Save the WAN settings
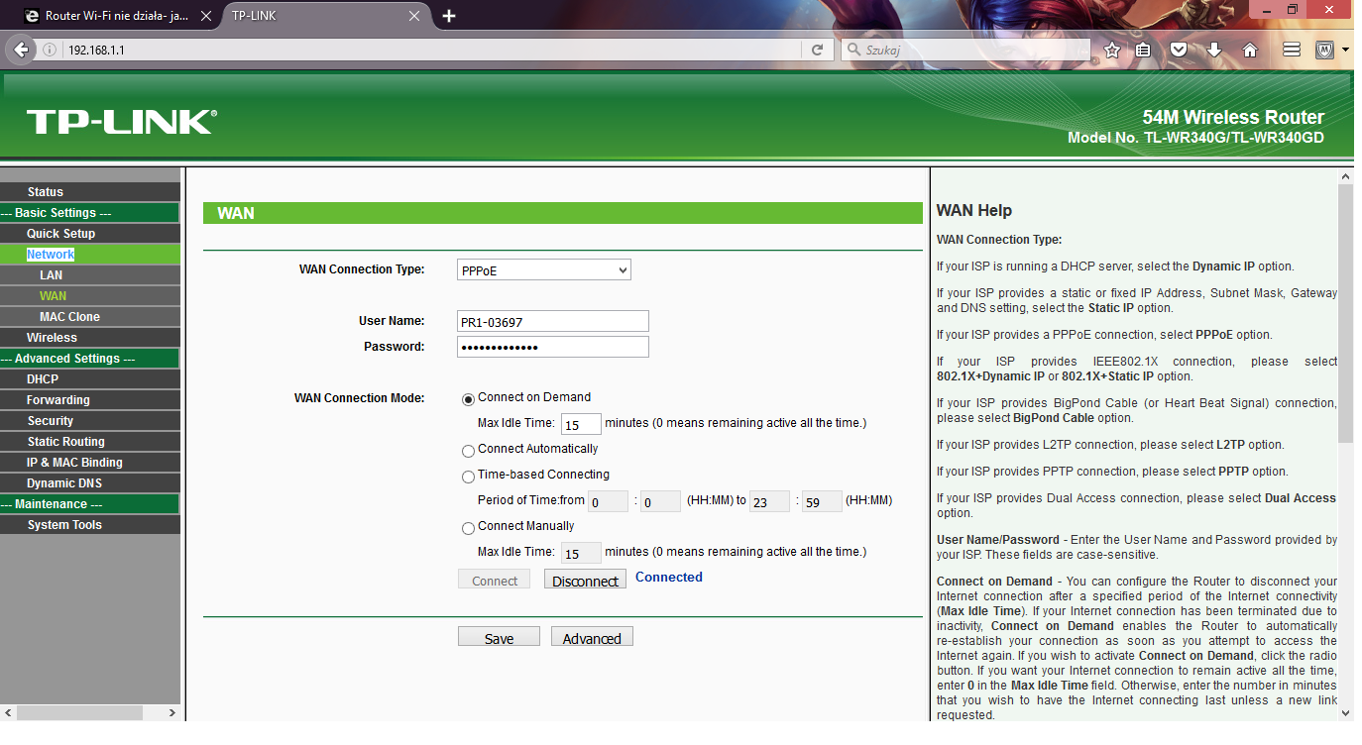The width and height of the screenshot is (1362, 745). (x=499, y=637)
